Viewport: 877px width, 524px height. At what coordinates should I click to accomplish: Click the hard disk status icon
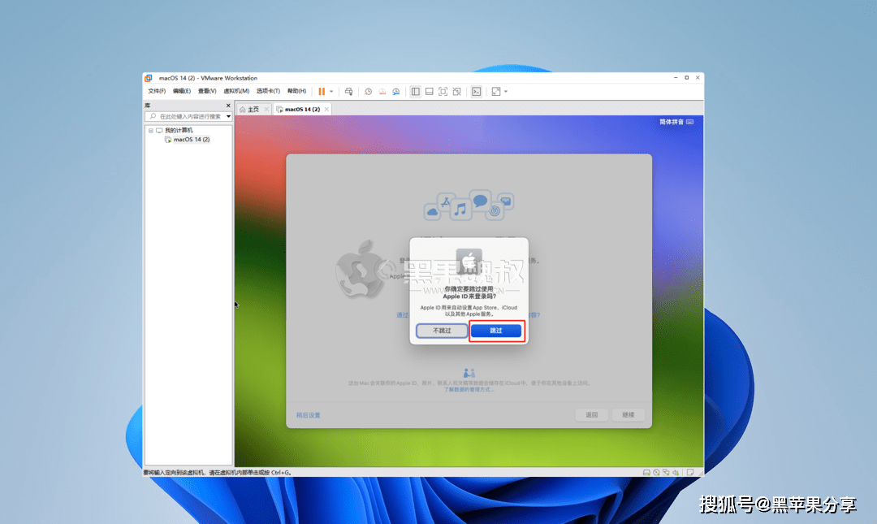click(646, 473)
